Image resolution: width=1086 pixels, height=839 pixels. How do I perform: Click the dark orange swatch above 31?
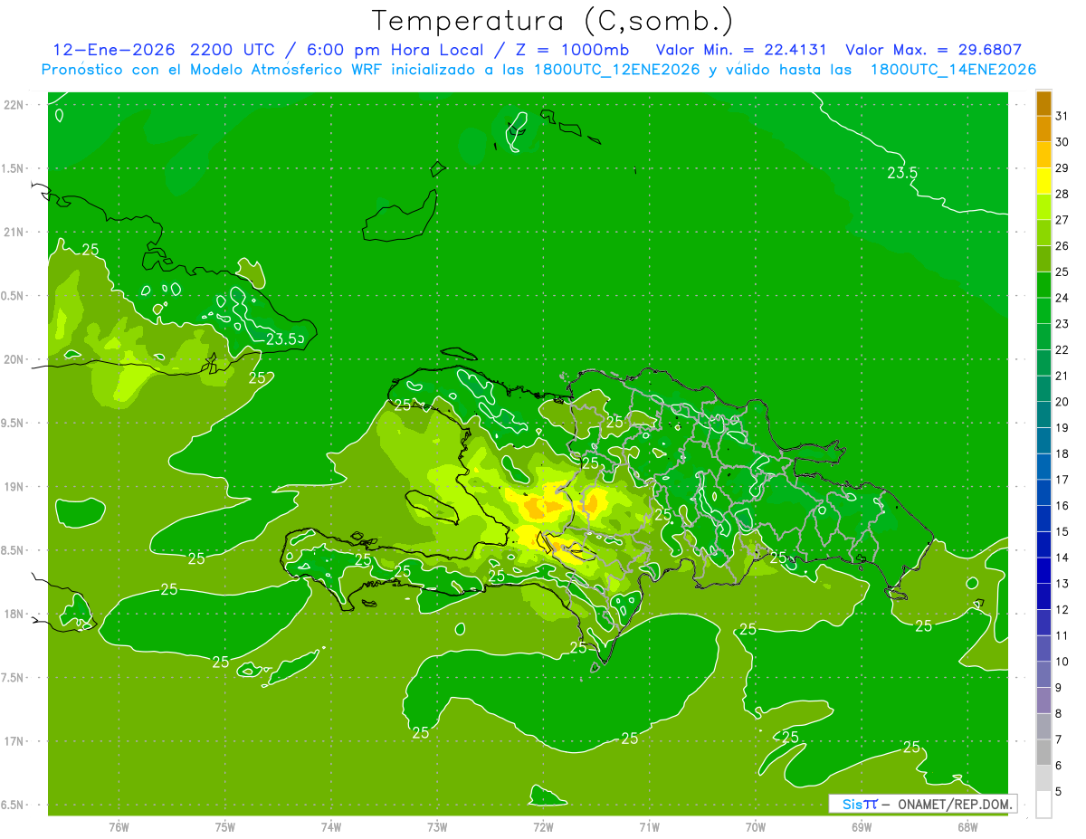(1043, 103)
